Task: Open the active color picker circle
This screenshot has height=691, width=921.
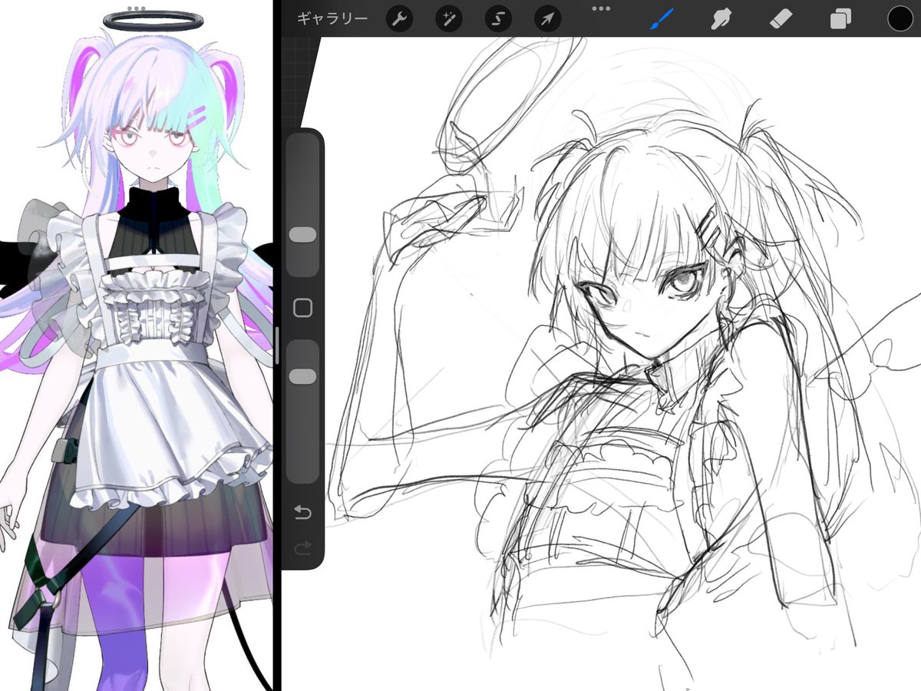Action: click(901, 18)
